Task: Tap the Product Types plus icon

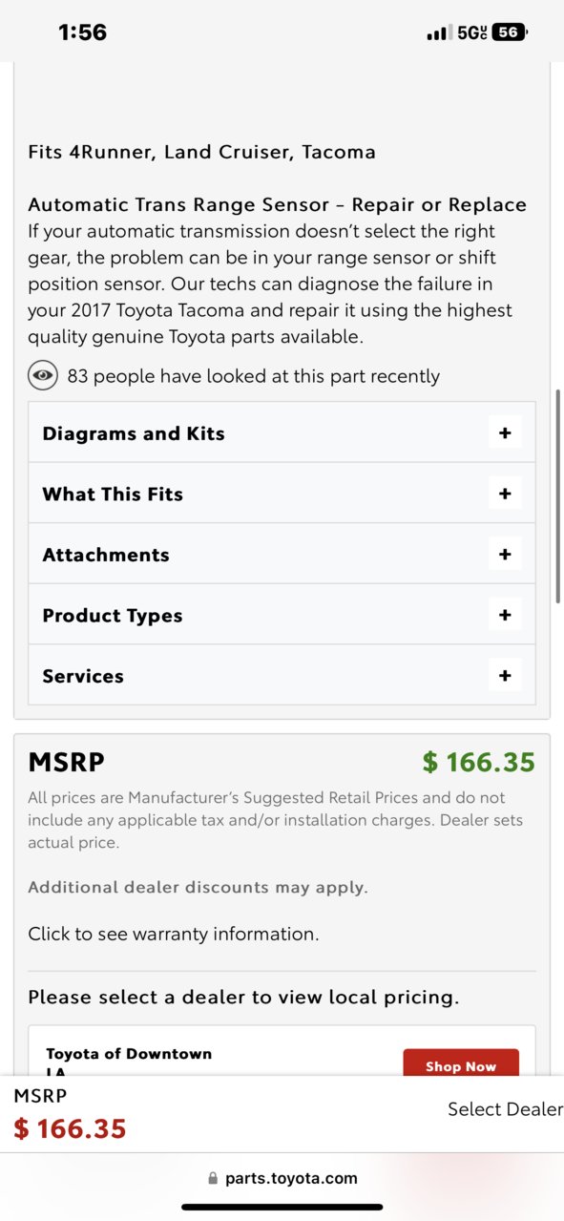Action: tap(505, 615)
